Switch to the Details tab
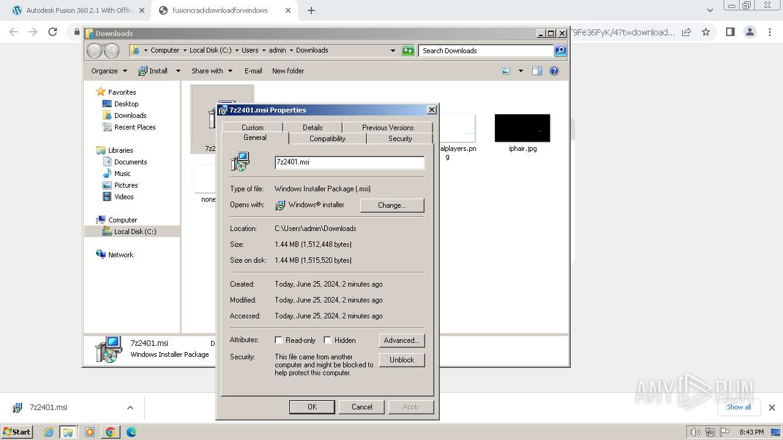The image size is (783, 440). (313, 127)
